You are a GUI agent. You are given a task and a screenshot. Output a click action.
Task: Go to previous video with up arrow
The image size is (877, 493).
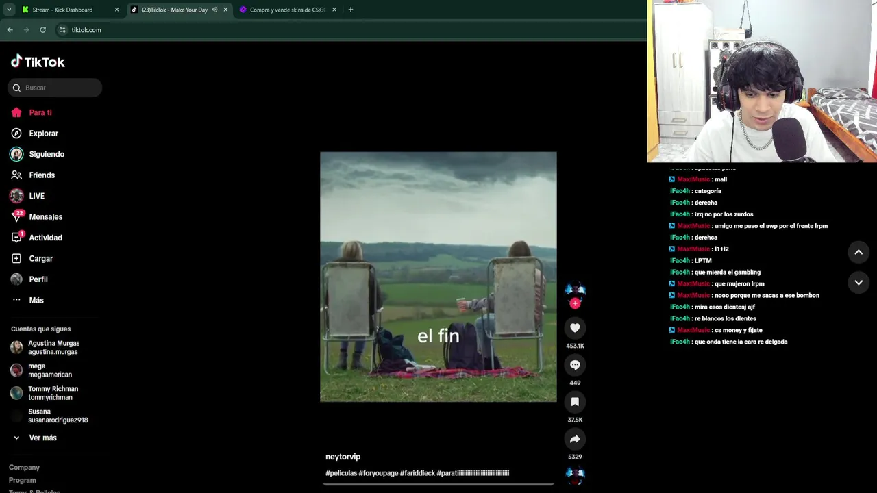pos(859,252)
